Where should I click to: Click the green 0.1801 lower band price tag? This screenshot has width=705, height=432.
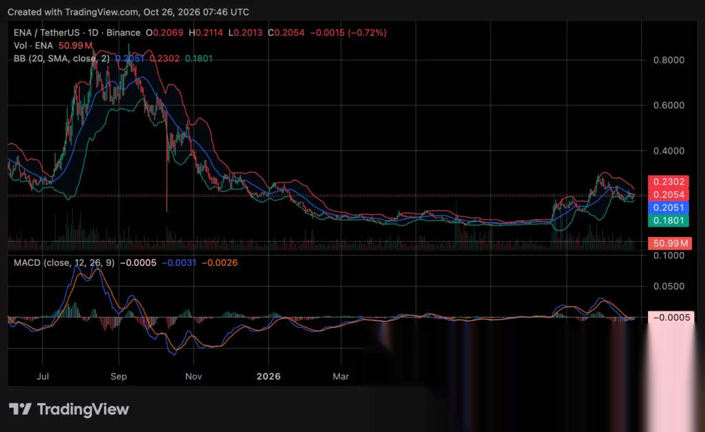point(669,220)
